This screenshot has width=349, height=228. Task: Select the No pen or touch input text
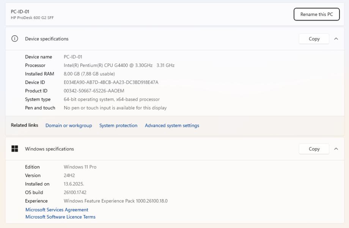click(x=115, y=108)
